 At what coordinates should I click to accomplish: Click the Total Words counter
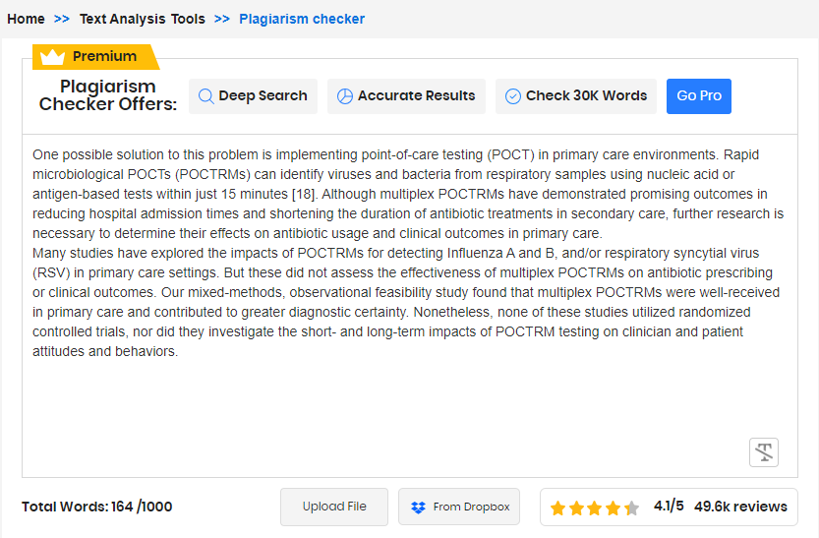97,508
